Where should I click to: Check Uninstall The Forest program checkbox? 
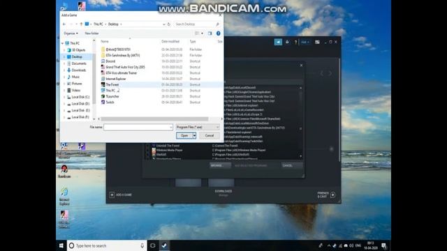[x=147, y=146]
